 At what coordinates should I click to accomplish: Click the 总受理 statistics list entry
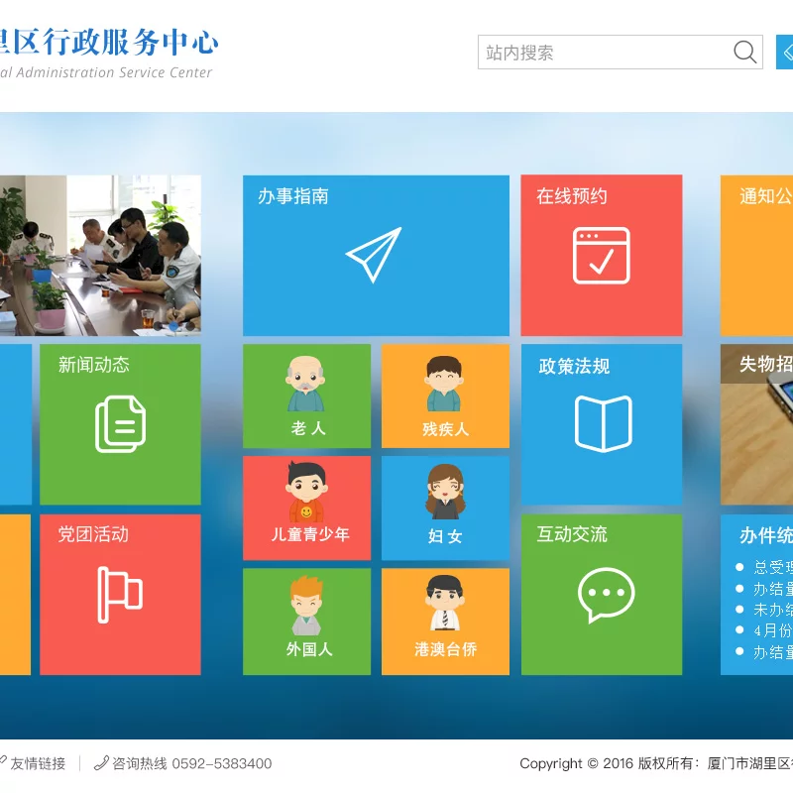[768, 565]
